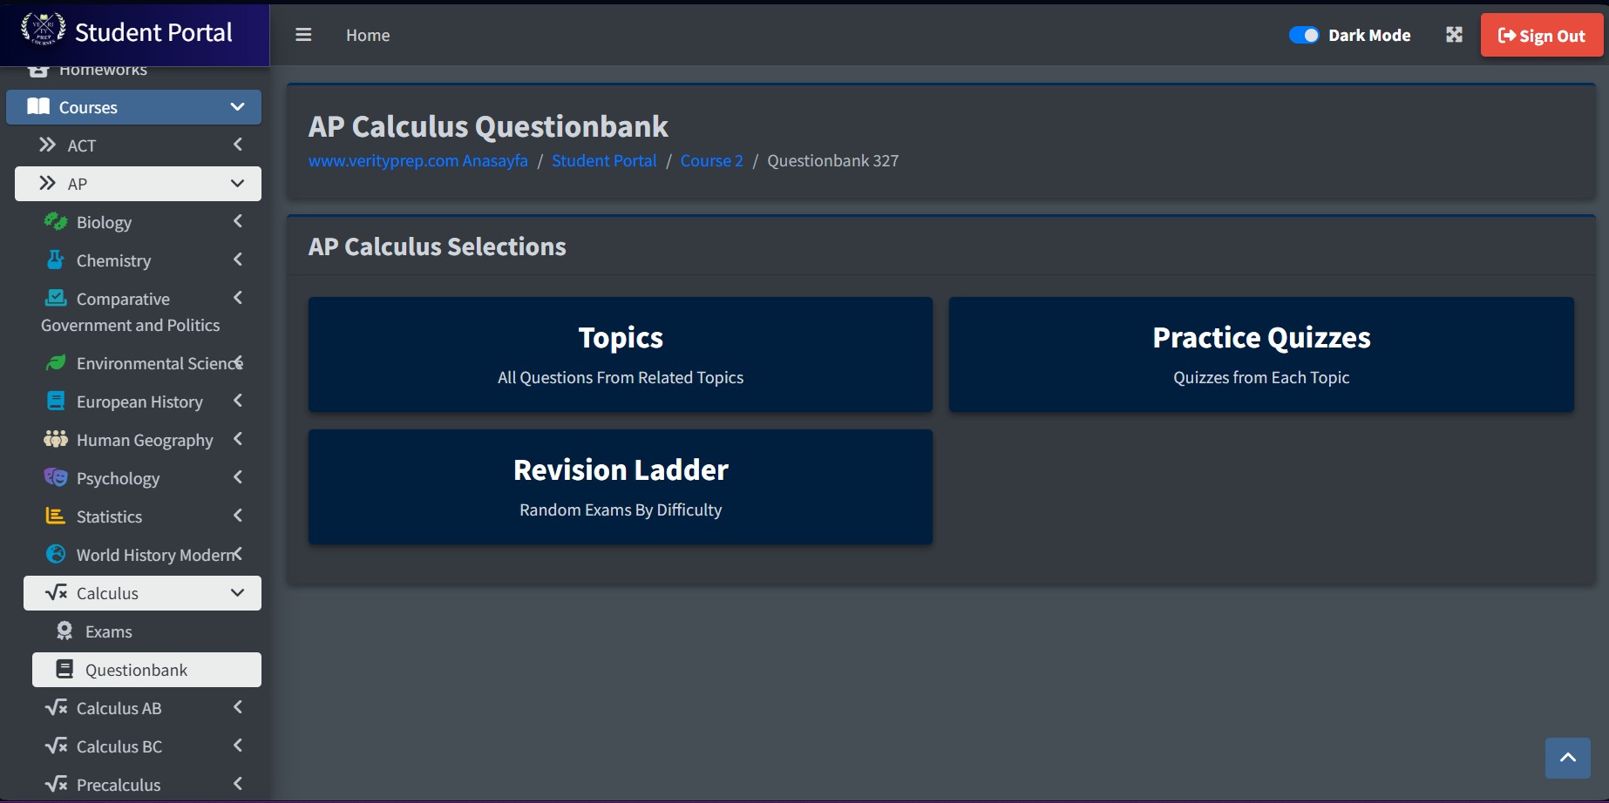Open the Practice Quizzes card
1609x803 pixels.
[1260, 354]
